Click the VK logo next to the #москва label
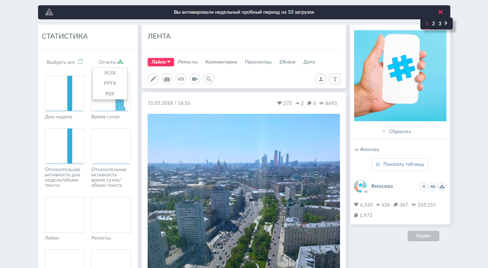Image resolution: width=488 pixels, height=268 pixels. pyautogui.click(x=357, y=150)
